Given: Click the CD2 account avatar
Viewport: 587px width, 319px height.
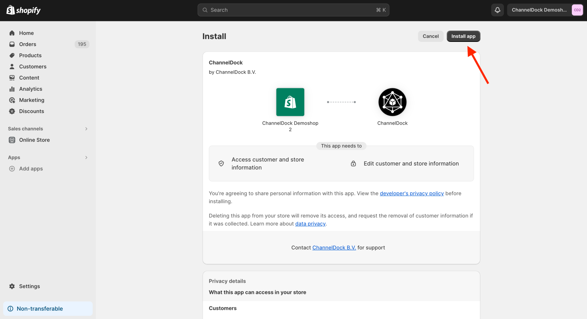Looking at the screenshot, I should tap(577, 10).
